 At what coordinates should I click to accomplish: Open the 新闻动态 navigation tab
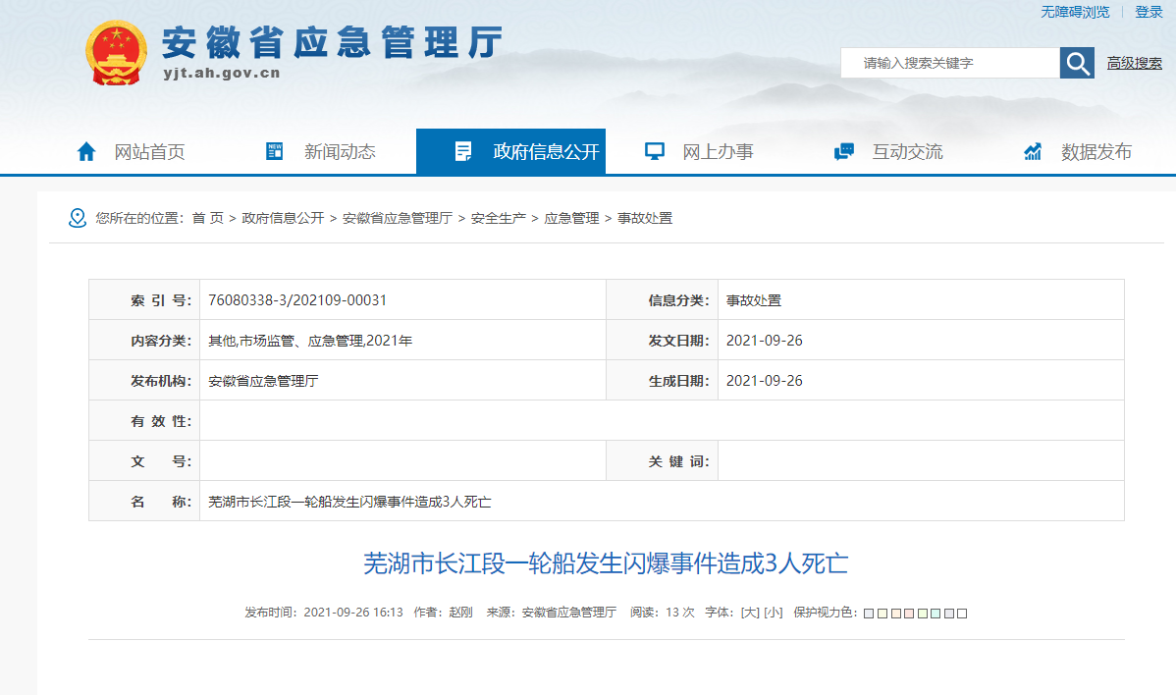click(339, 151)
